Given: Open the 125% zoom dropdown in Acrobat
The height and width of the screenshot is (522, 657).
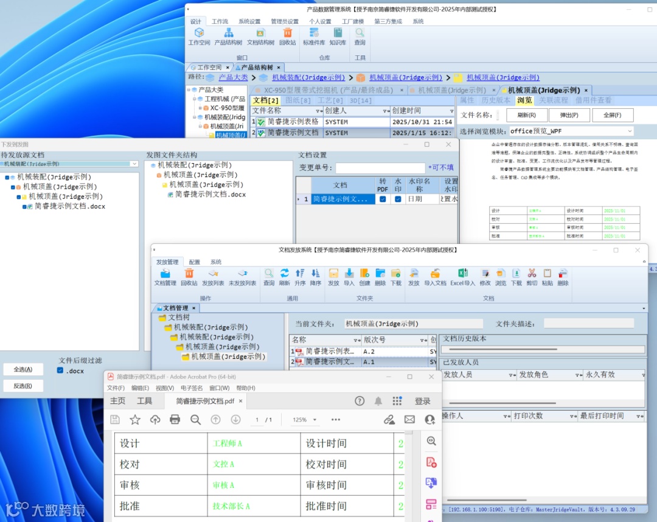Looking at the screenshot, I should (x=305, y=419).
